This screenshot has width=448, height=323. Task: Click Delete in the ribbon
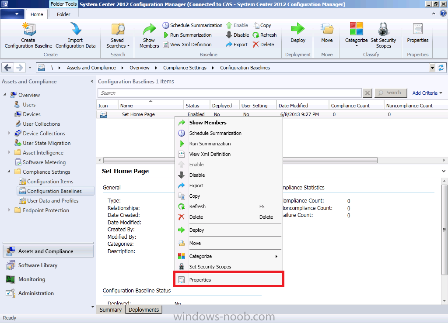pos(263,45)
